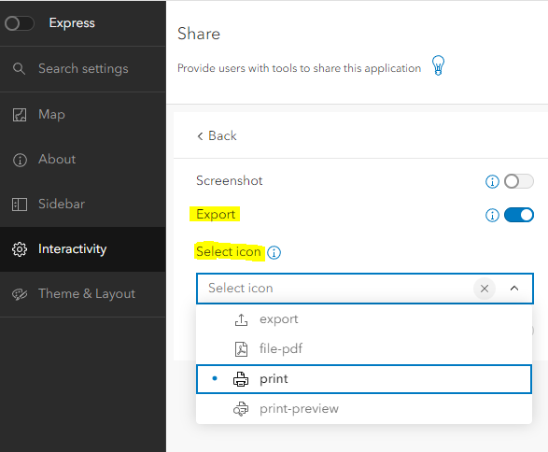Image resolution: width=548 pixels, height=452 pixels.
Task: Toggle Express mode switch on
Action: pyautogui.click(x=20, y=23)
